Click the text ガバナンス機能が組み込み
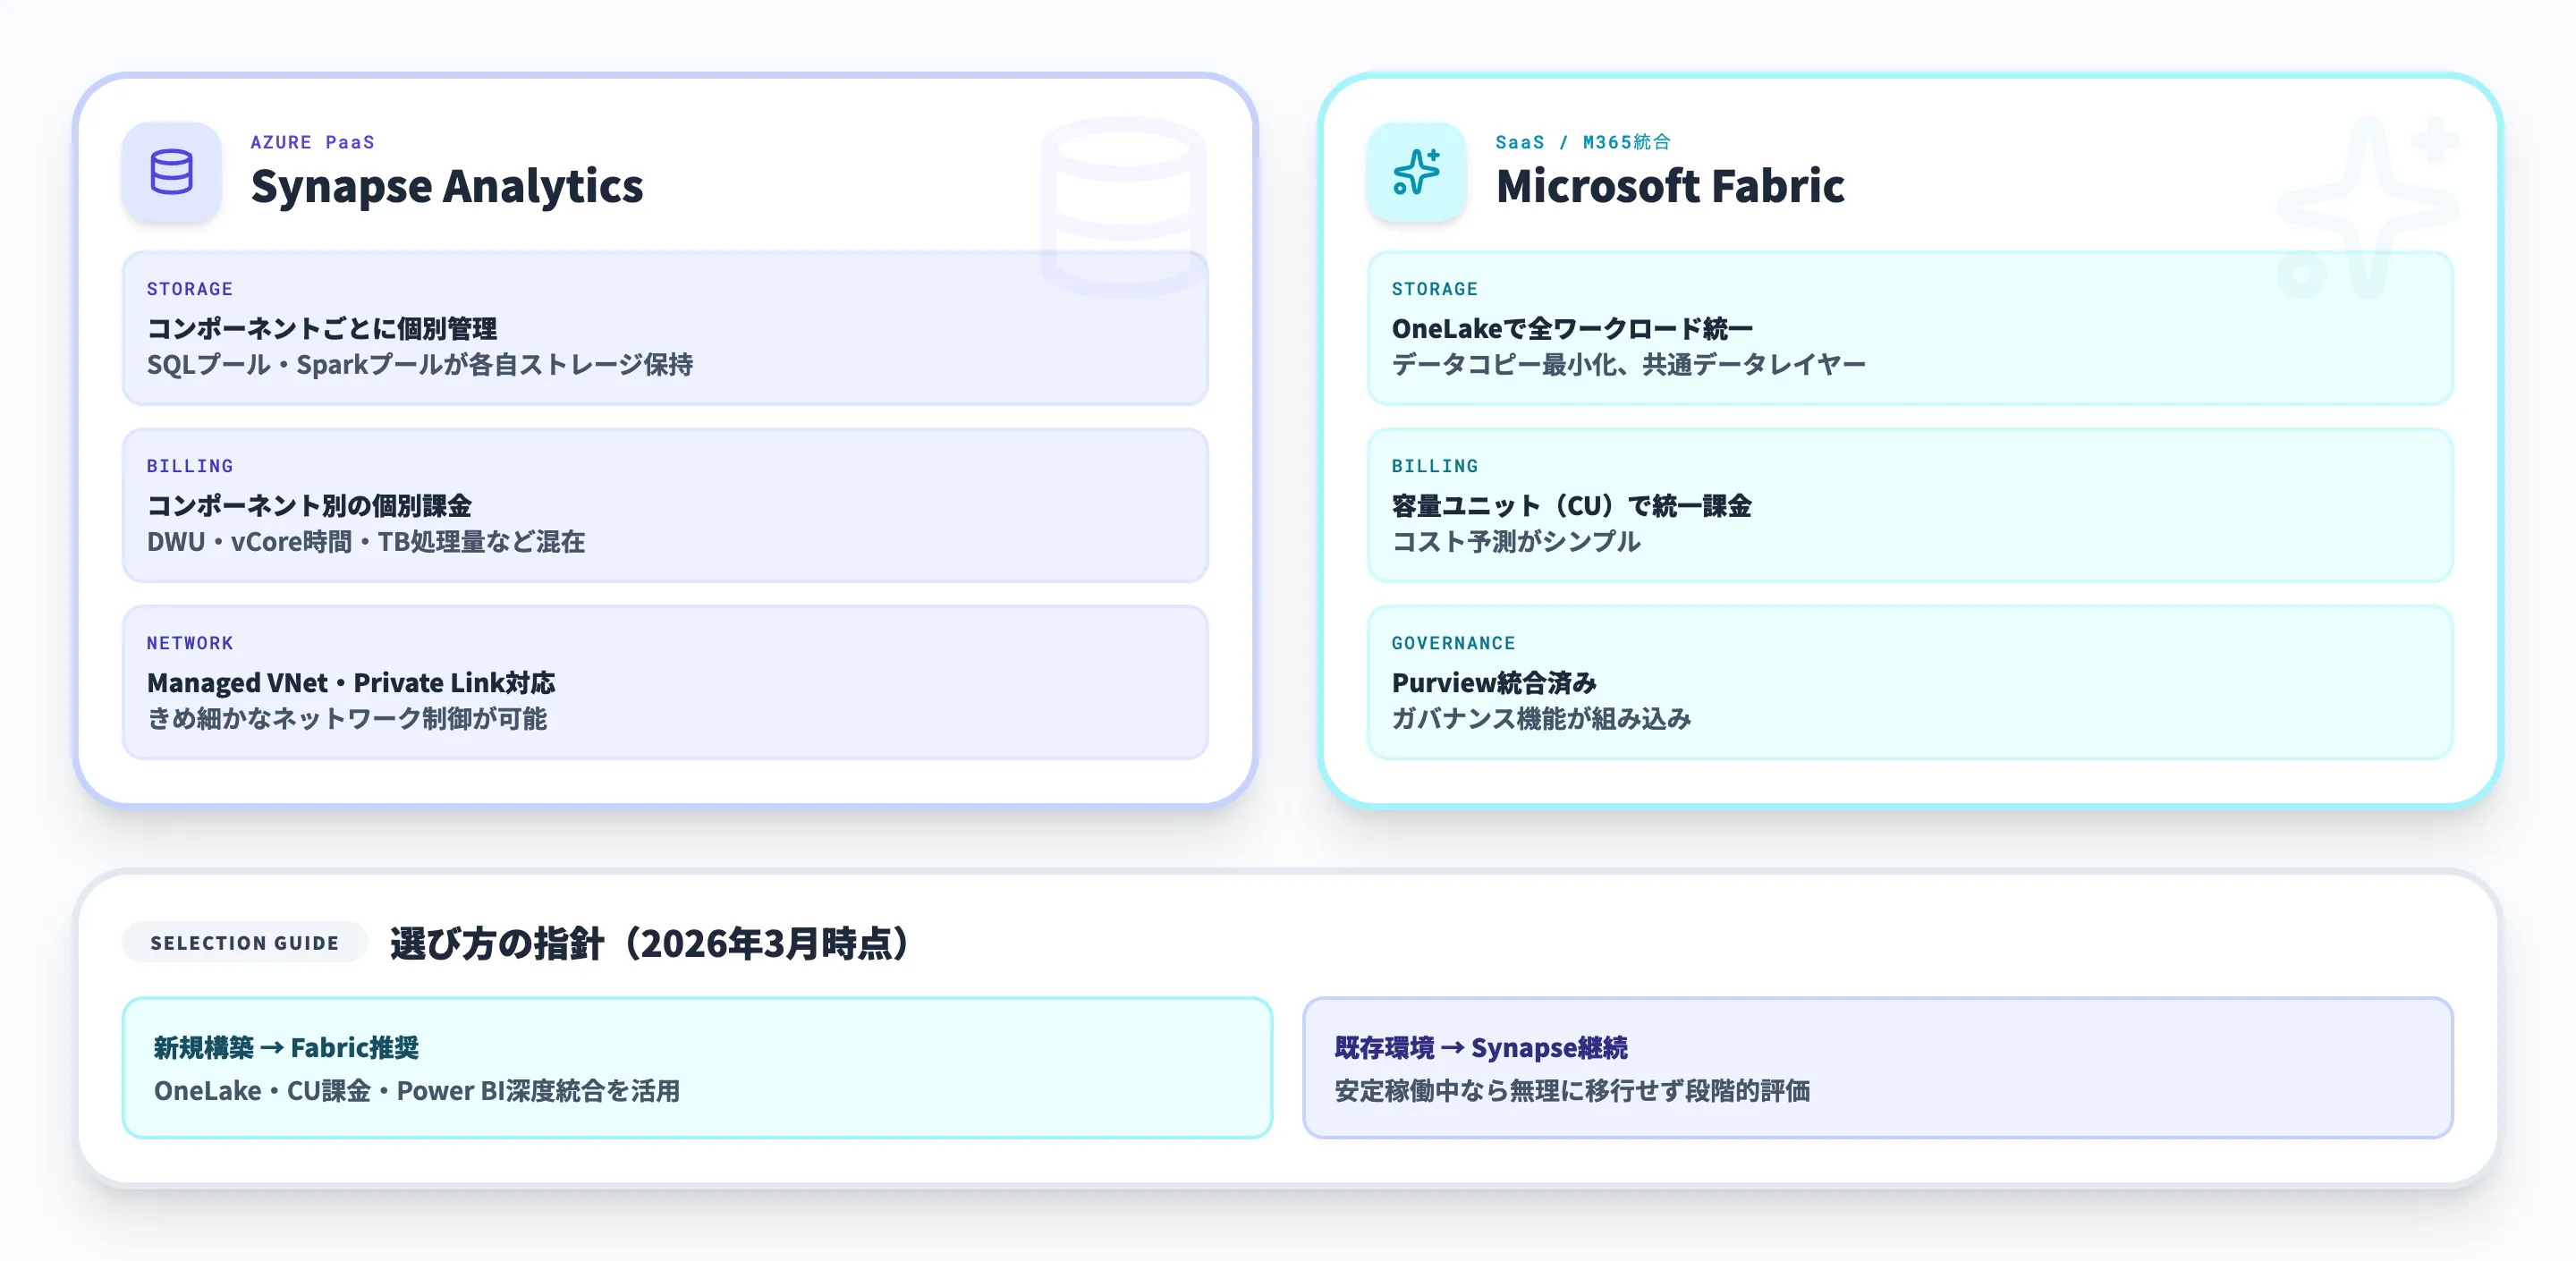 coord(1541,719)
